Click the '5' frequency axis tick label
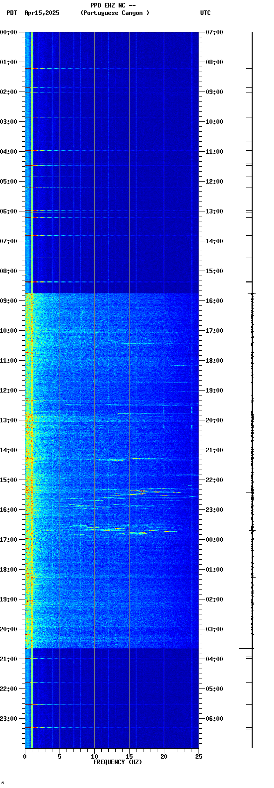Screen dimensions: 274x788 pos(60,757)
